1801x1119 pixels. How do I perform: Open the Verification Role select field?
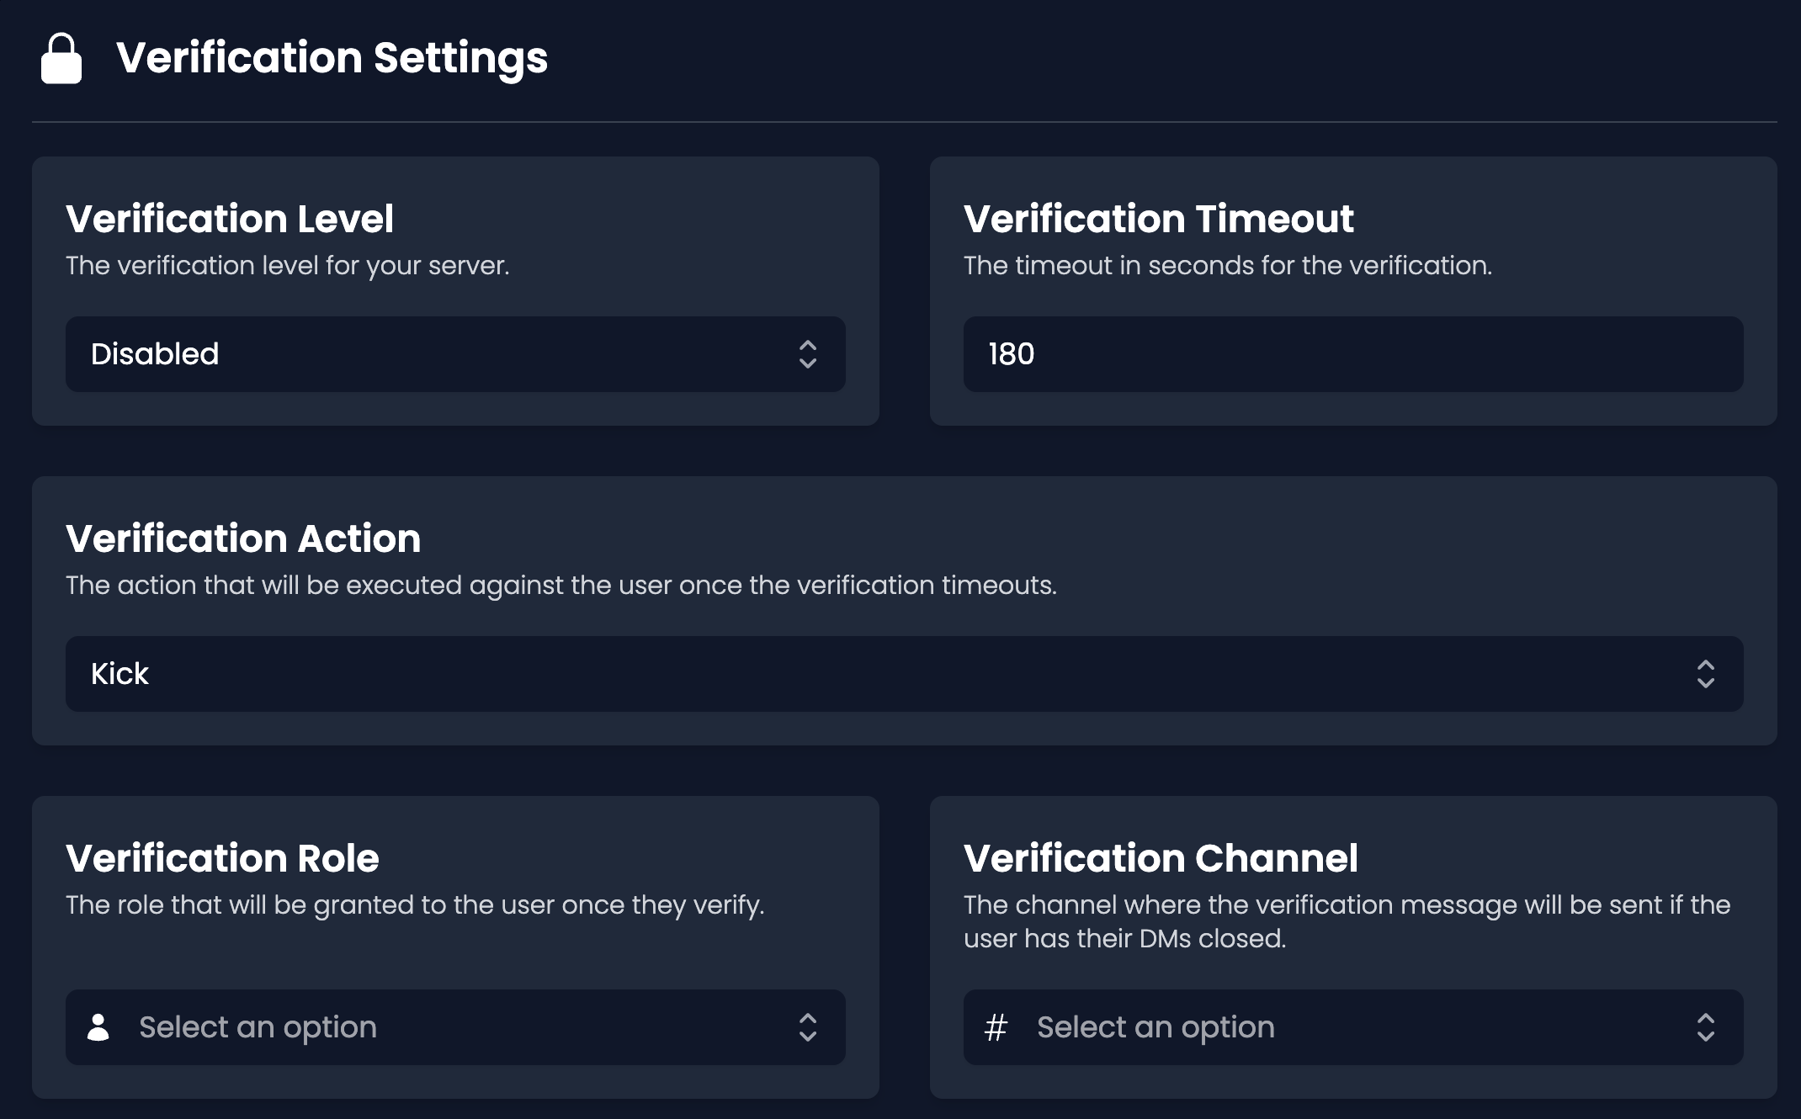454,1027
